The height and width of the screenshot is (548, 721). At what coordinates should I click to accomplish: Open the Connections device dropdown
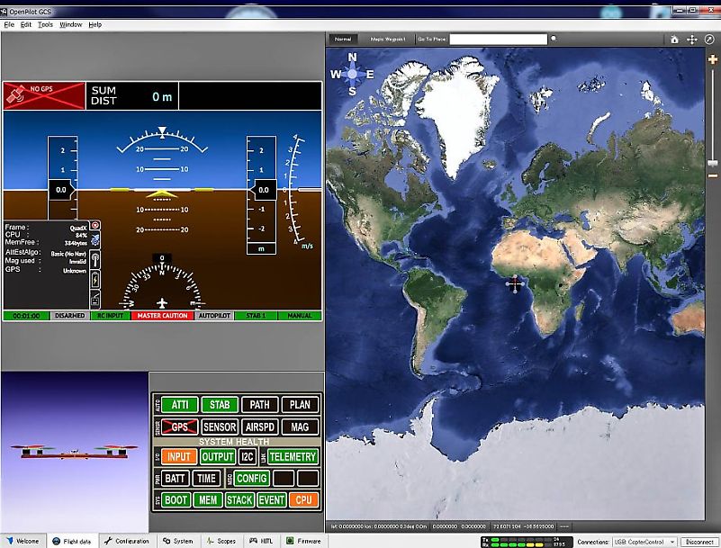(644, 542)
